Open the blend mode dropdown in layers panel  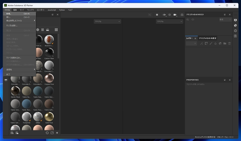pos(191,43)
